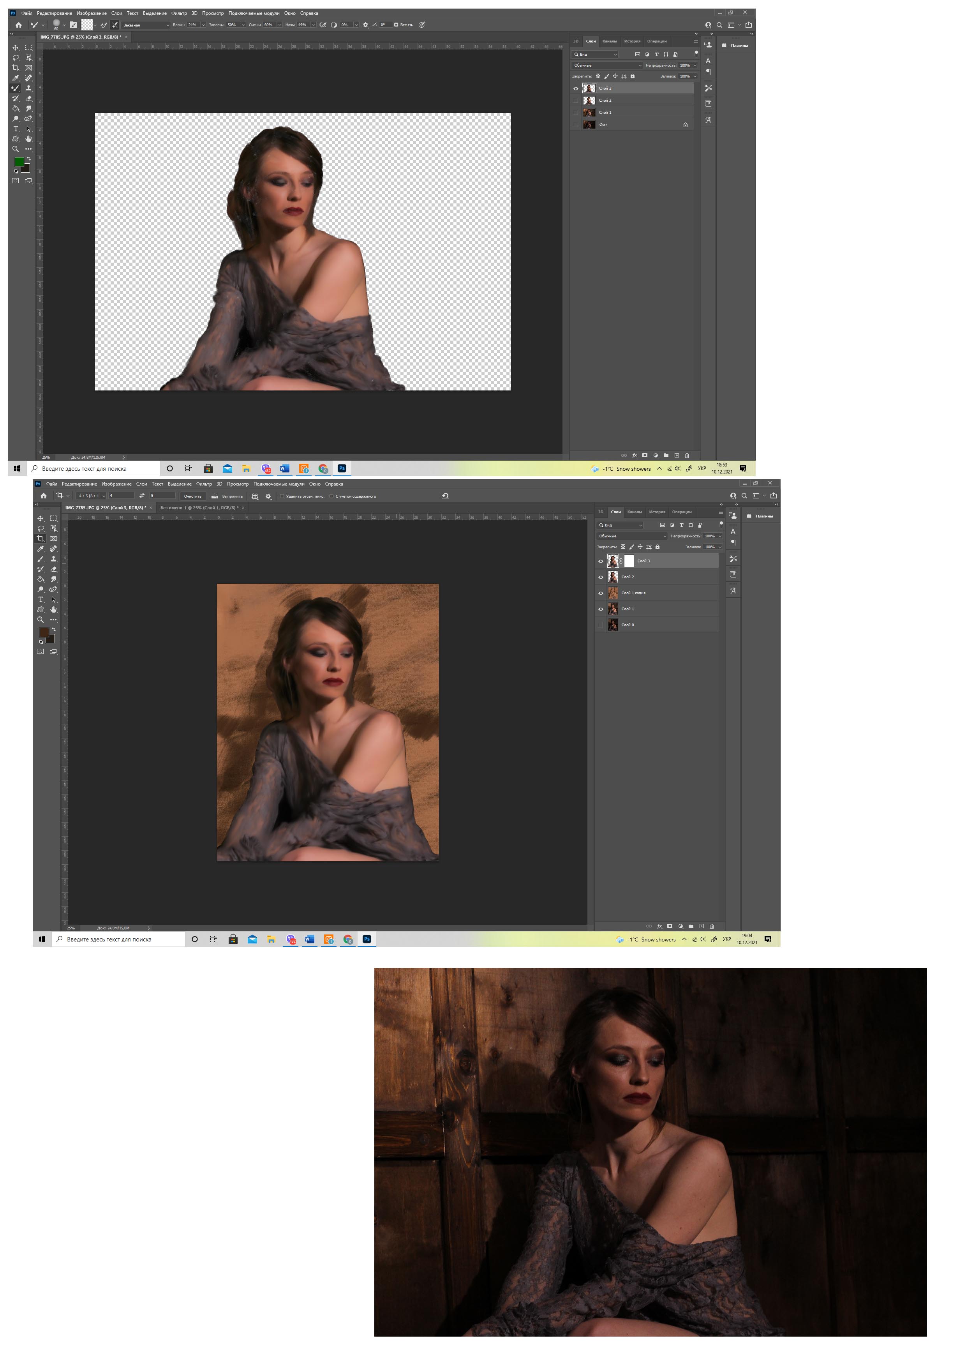Select the Mixer Brush tool in upper Photoshop window
This screenshot has height=1367, width=966.
(16, 88)
